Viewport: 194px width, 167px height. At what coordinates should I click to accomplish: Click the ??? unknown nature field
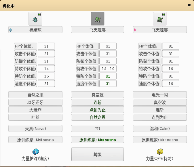pos(98,128)
